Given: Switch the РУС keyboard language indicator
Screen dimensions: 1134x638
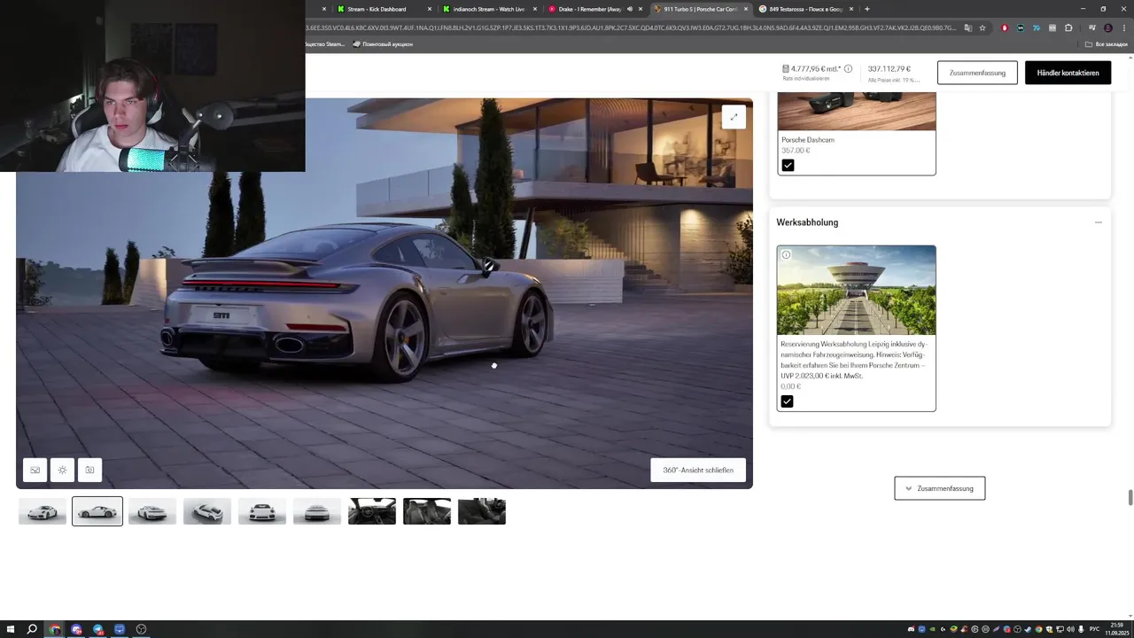Looking at the screenshot, I should tap(1094, 629).
